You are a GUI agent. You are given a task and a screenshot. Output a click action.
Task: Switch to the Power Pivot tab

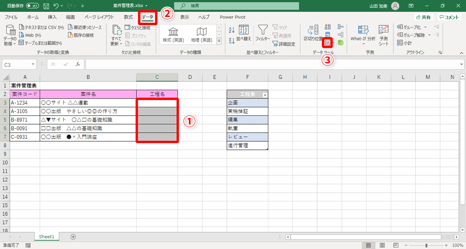click(232, 17)
